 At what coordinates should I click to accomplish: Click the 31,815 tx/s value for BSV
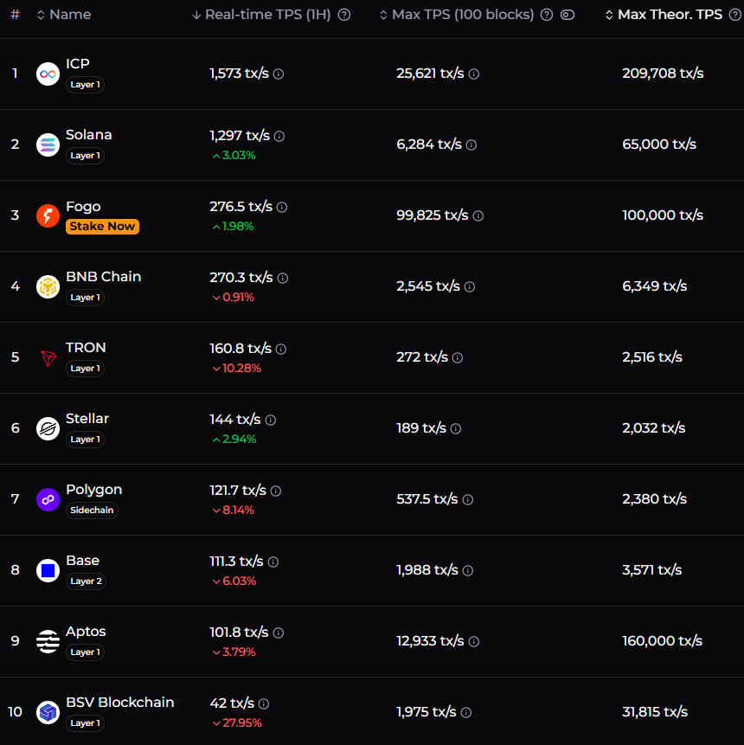coord(655,712)
